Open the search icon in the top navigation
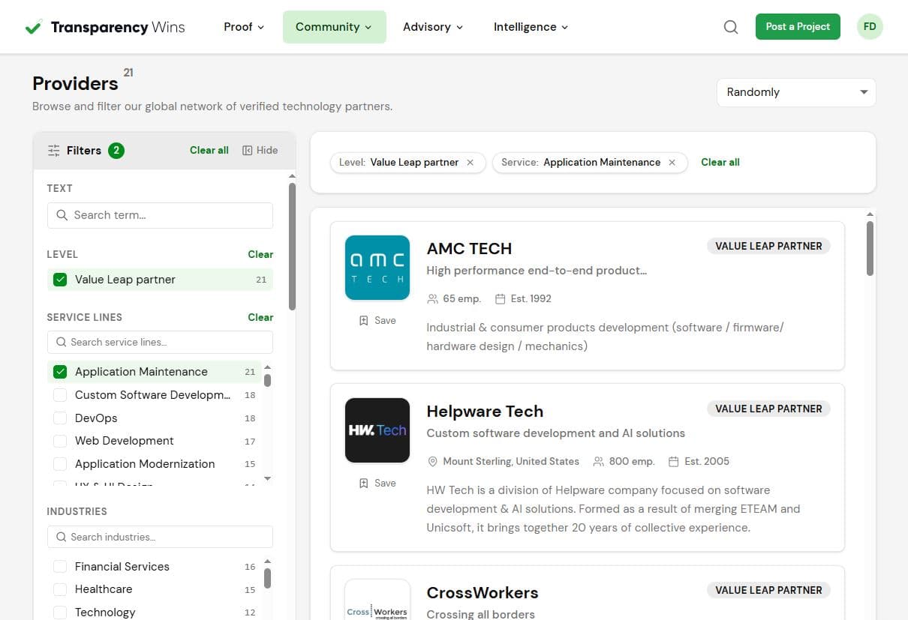The height and width of the screenshot is (620, 908). tap(730, 26)
